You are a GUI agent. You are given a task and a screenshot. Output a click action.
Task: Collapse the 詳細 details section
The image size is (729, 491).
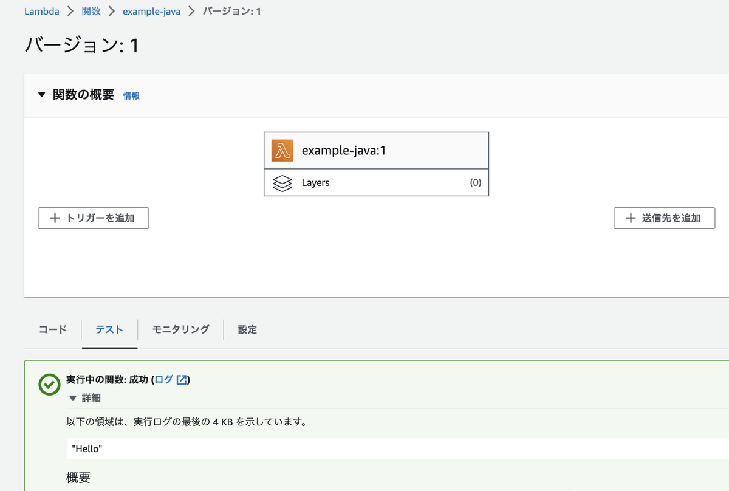[73, 399]
